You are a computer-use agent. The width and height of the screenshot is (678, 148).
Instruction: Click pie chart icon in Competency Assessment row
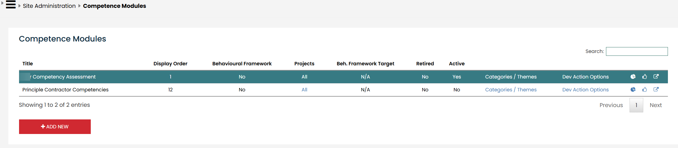point(633,77)
